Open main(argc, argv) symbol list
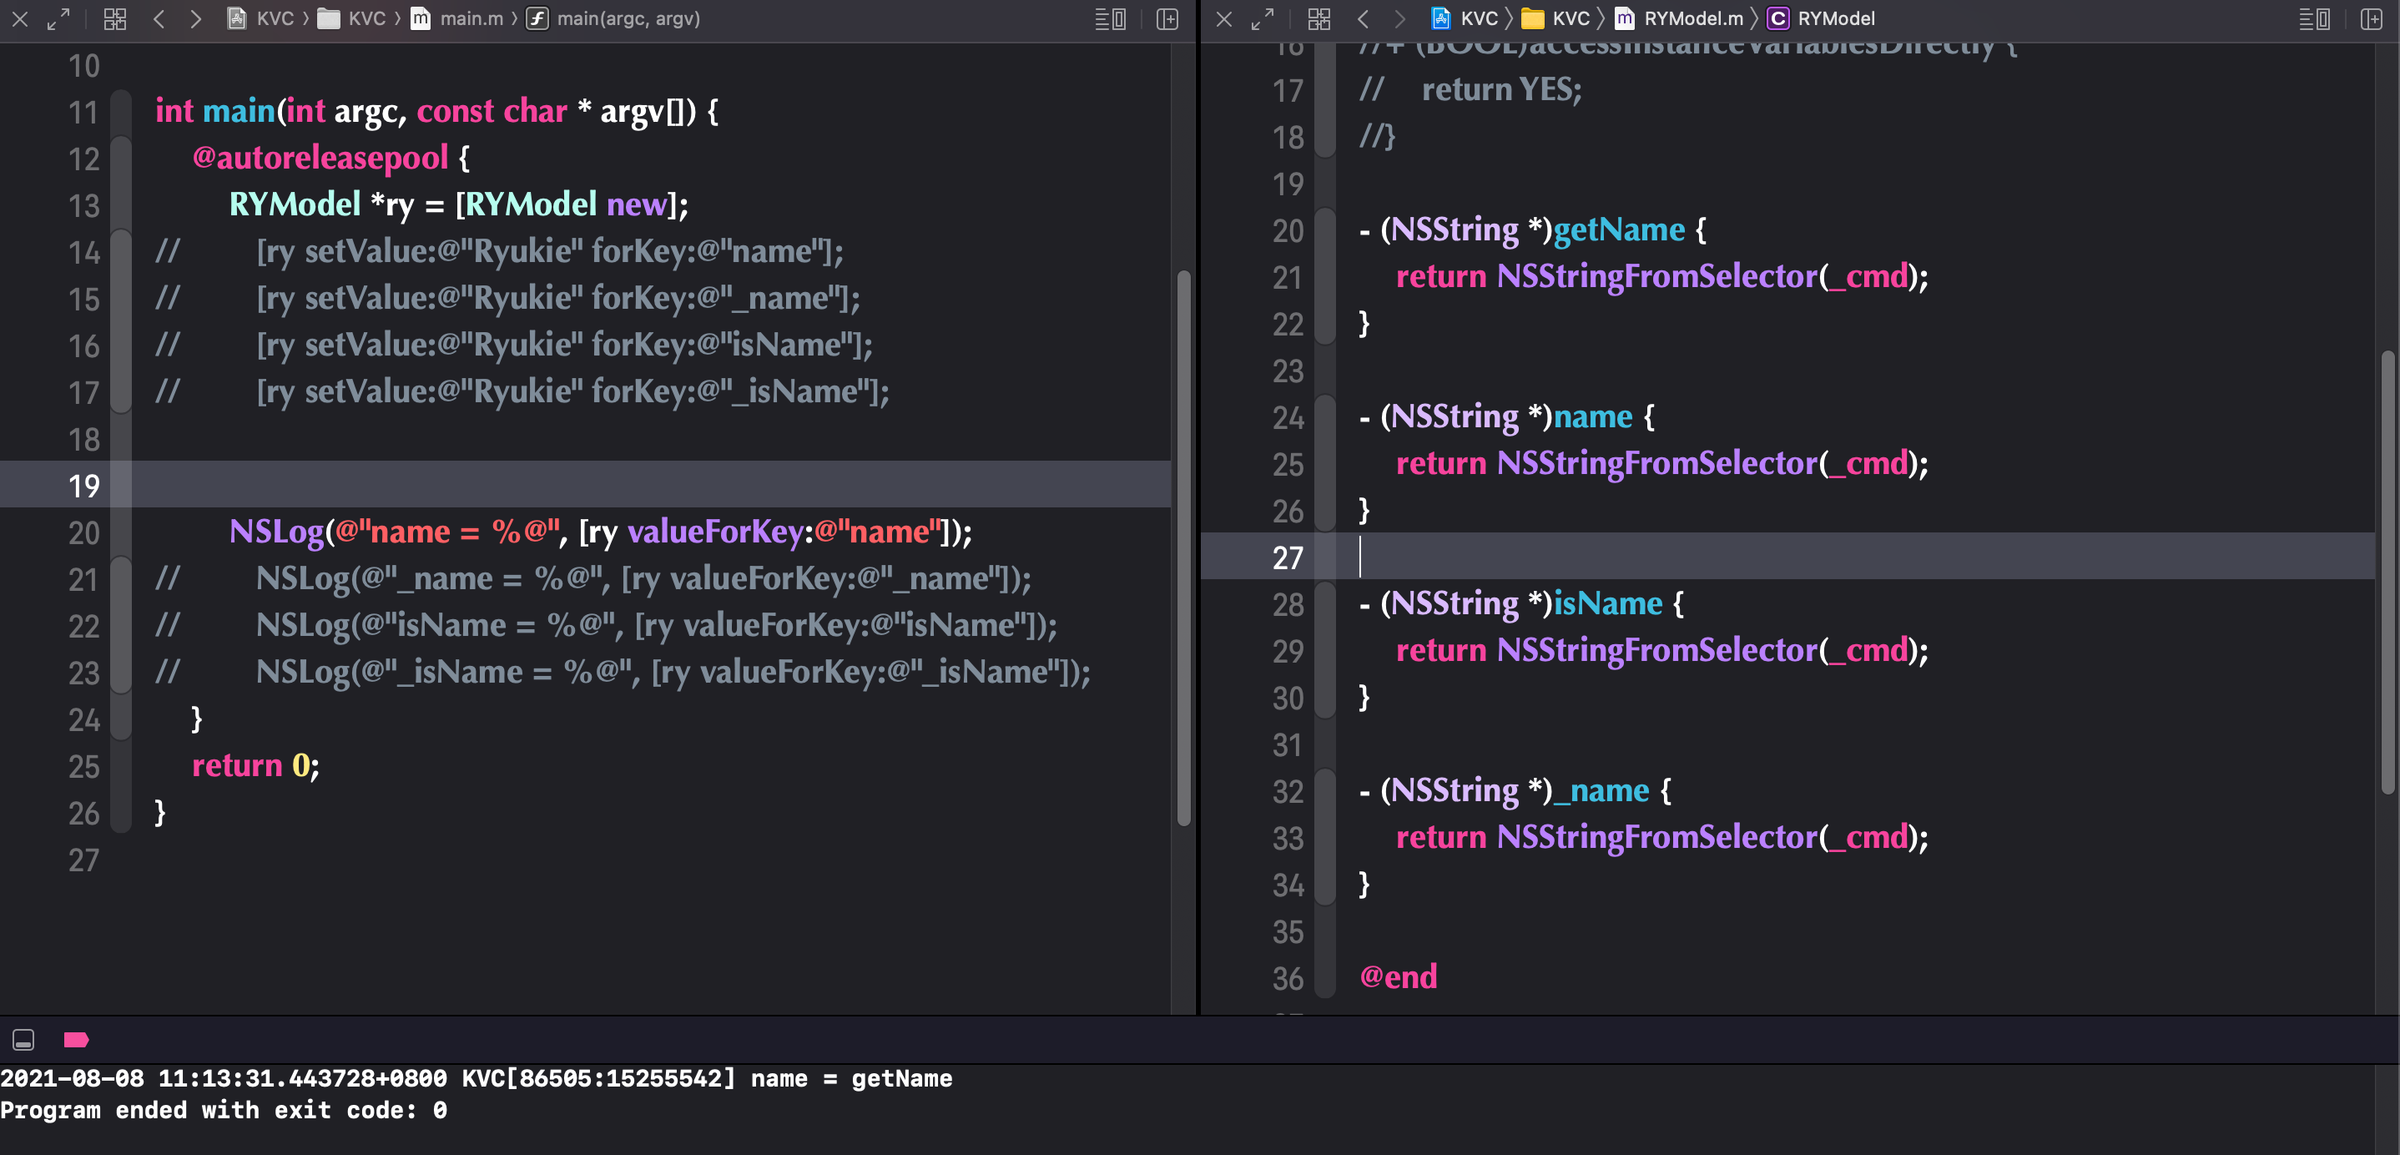The height and width of the screenshot is (1155, 2400). [613, 18]
